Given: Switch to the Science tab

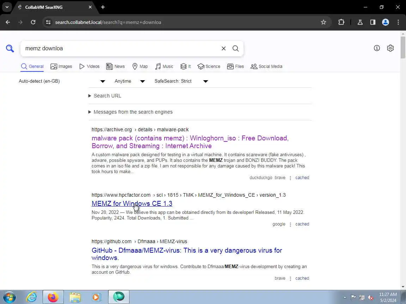Looking at the screenshot, I should click(209, 66).
